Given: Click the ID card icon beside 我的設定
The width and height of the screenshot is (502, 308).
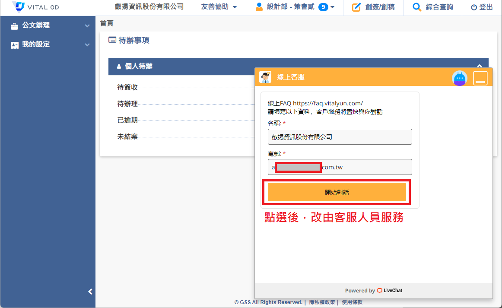Looking at the screenshot, I should (15, 44).
